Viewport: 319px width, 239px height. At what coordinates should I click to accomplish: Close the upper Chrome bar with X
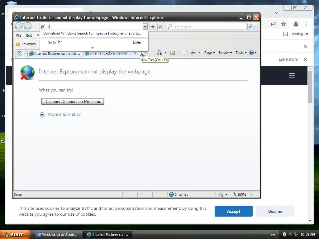[x=305, y=46]
